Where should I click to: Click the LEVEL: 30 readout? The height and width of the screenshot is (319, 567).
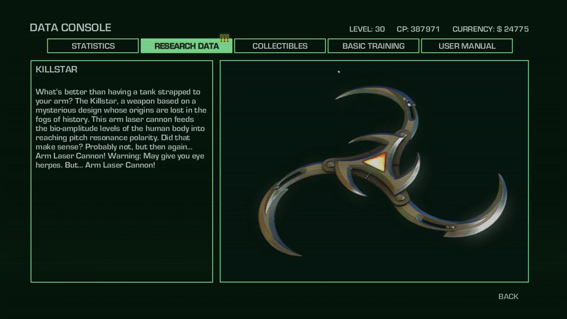367,29
